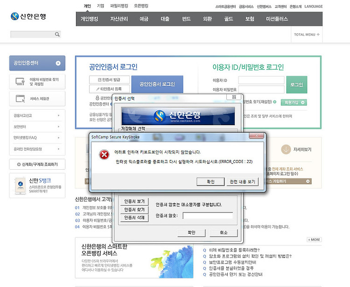The width and height of the screenshot is (350, 287).
Task: Click 서비스 체험관 icon in sidebar
Action: 21,99
